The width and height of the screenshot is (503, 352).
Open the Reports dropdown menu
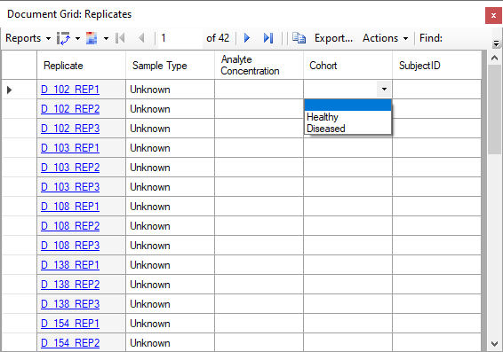point(28,38)
